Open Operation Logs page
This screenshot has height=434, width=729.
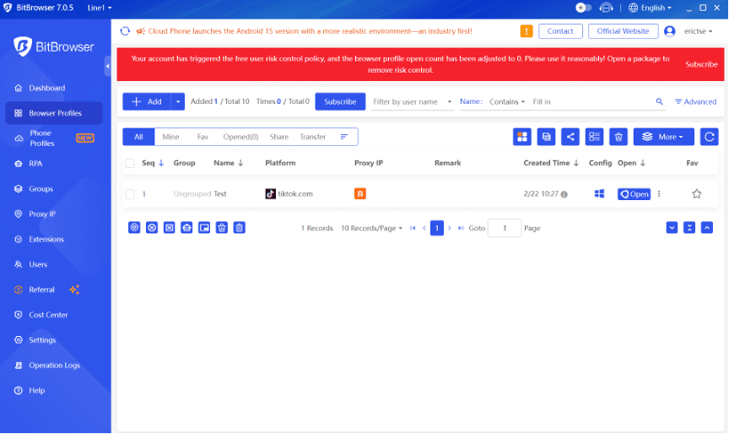[x=54, y=365]
